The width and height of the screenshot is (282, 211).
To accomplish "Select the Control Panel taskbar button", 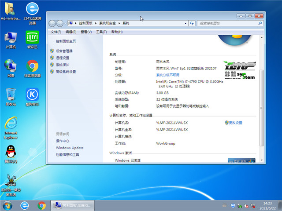I will pyautogui.click(x=72, y=206).
